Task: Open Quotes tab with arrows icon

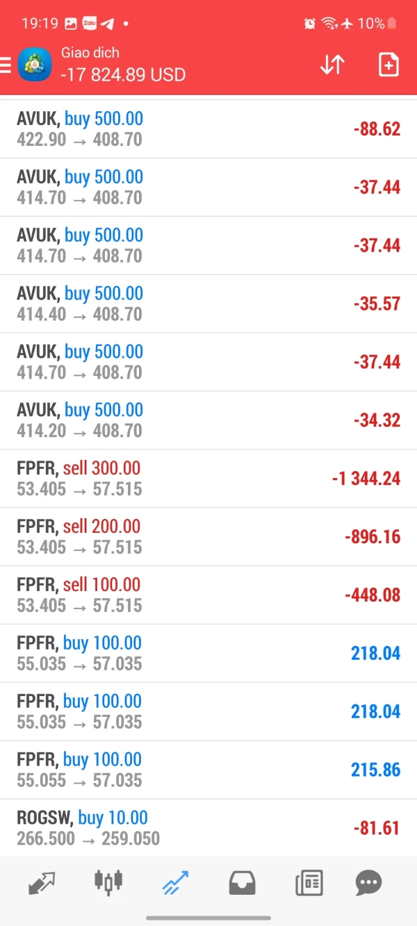Action: [x=42, y=882]
